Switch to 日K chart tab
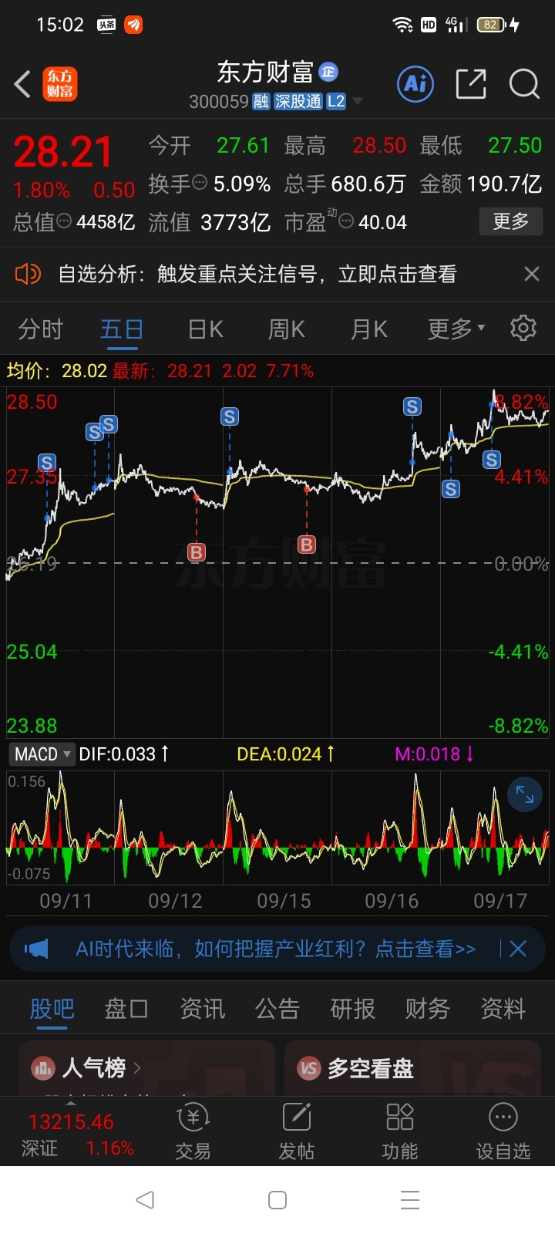Screen dimensions: 555x1234 (x=206, y=329)
